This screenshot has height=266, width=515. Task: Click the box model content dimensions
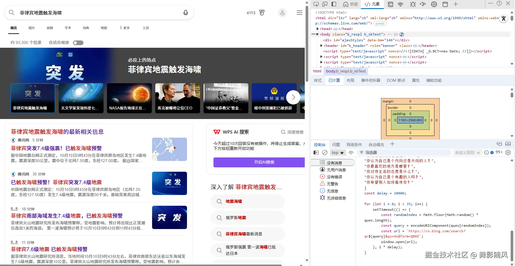point(410,120)
